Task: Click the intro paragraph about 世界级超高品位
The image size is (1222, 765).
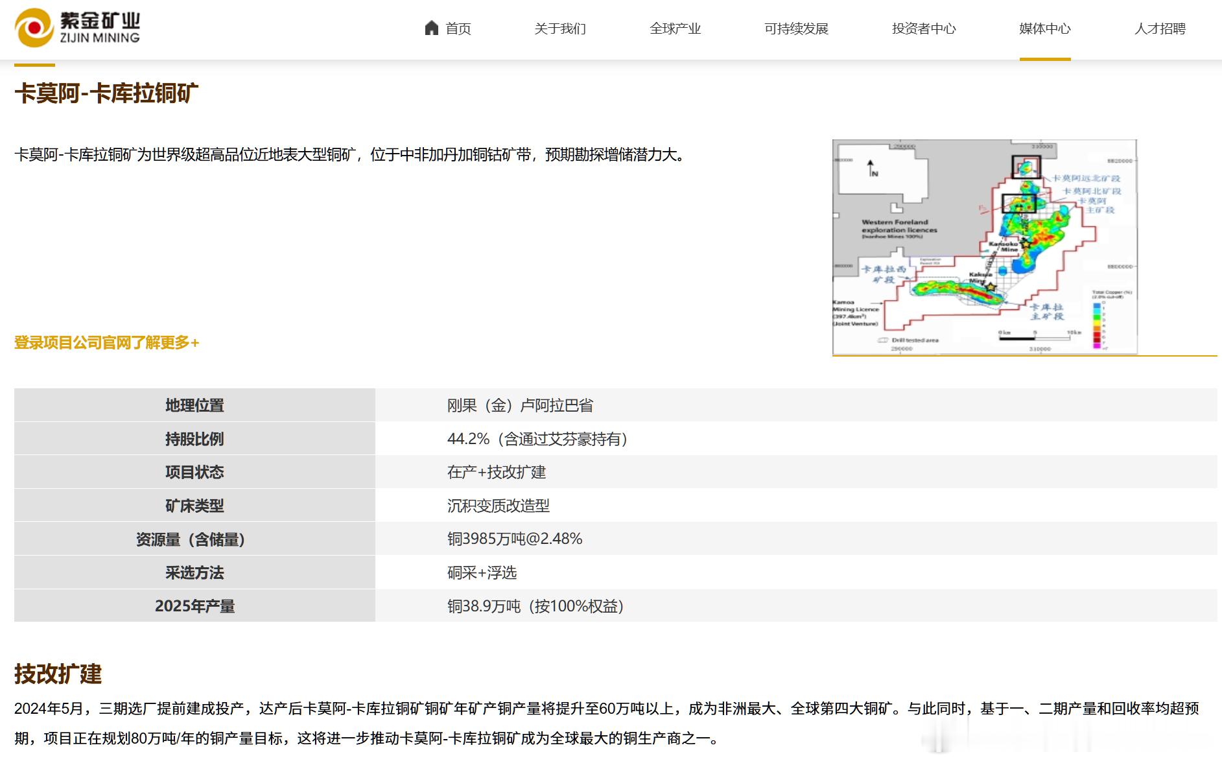Action: point(351,154)
